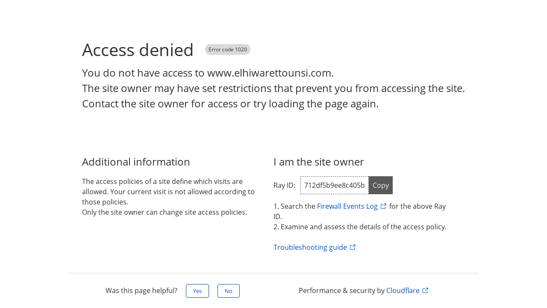The height and width of the screenshot is (308, 547).
Task: Select the Ray ID value field
Action: [335, 185]
